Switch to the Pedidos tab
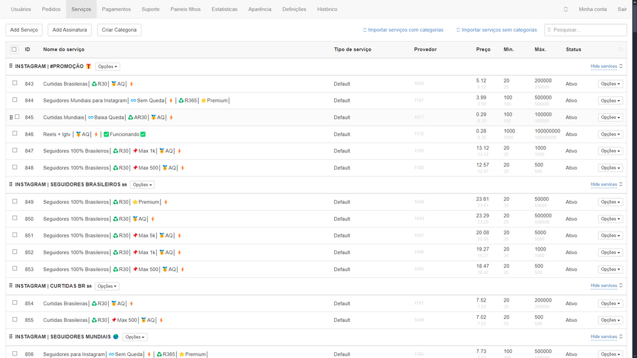 pyautogui.click(x=51, y=9)
